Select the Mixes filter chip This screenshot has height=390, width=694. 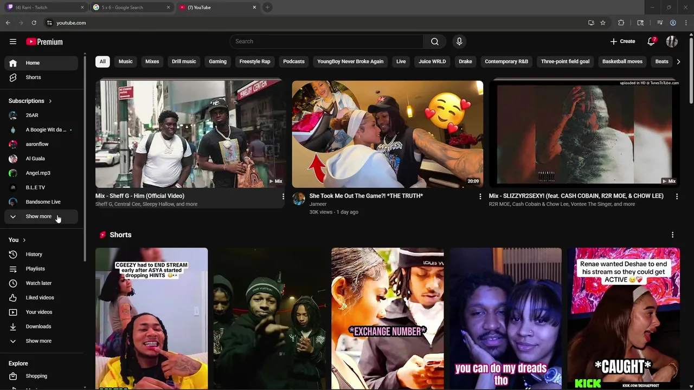click(152, 61)
